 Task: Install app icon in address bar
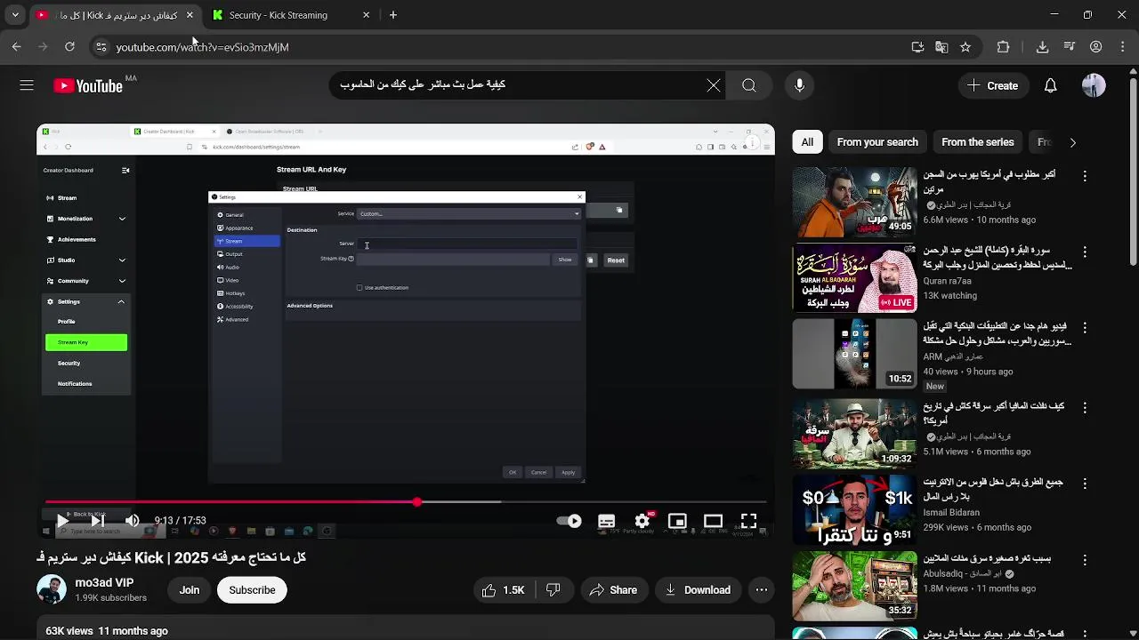[917, 47]
